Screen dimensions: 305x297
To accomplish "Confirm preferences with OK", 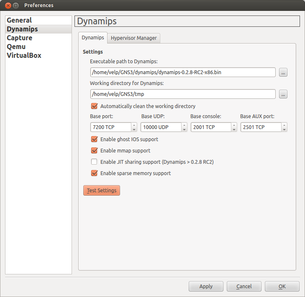I will tap(282, 286).
